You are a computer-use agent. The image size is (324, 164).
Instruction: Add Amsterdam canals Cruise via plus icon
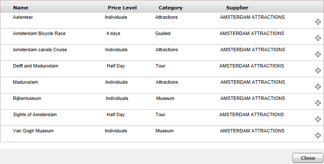pos(318,54)
